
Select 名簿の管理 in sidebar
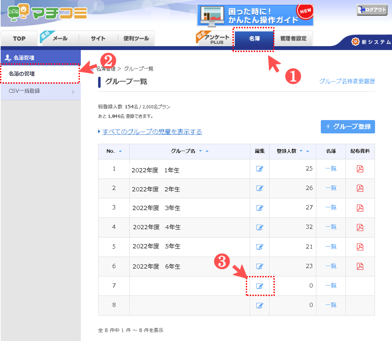[40, 74]
